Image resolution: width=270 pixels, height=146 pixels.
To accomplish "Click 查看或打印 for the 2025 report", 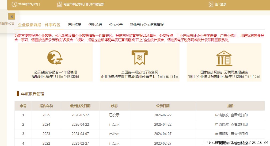I will tap(239, 115).
